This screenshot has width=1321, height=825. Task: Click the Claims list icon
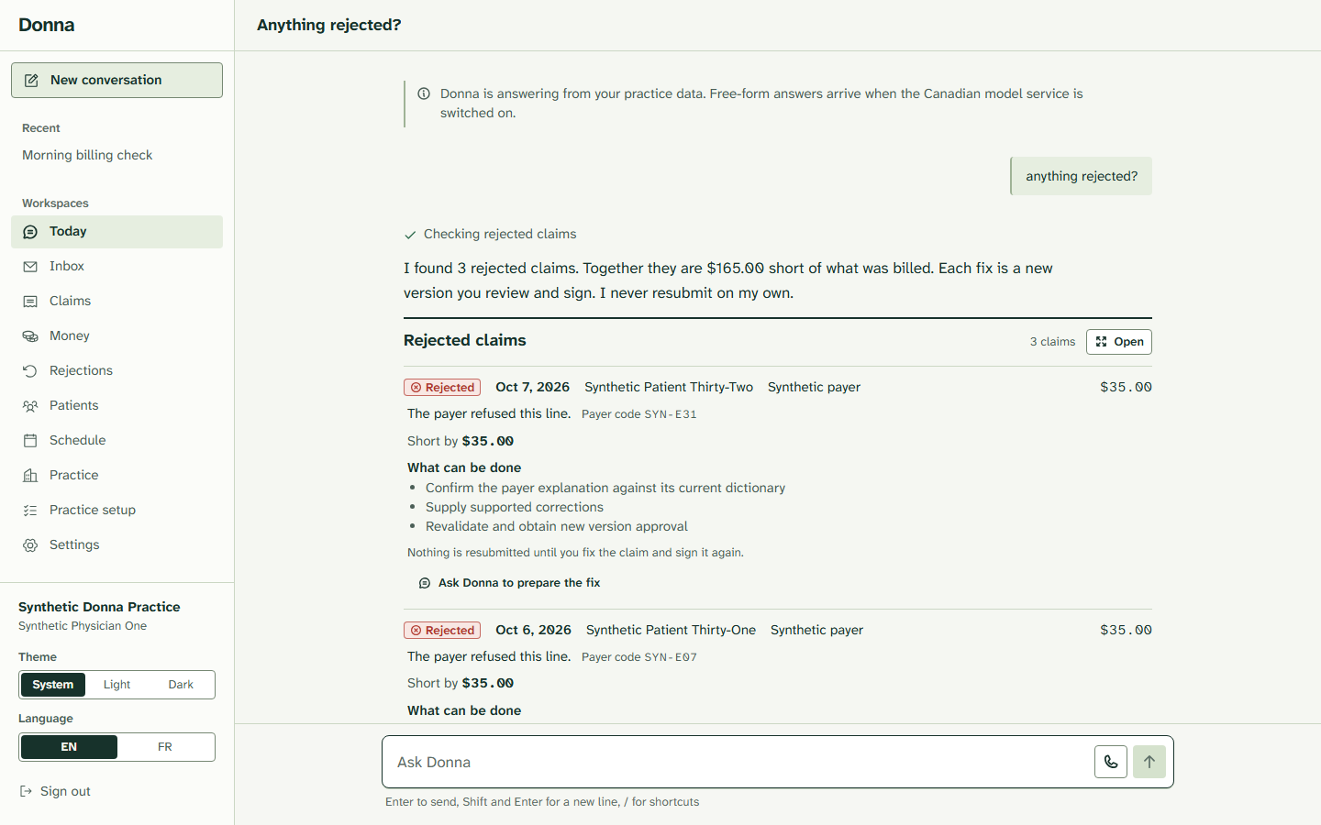(30, 302)
